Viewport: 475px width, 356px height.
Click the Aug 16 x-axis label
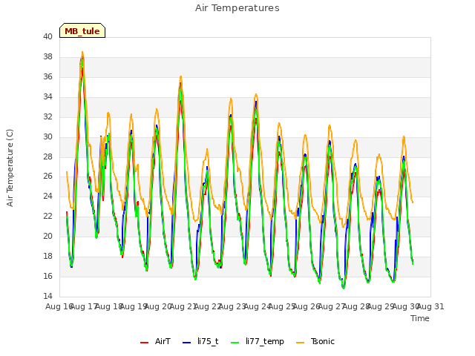click(x=59, y=306)
